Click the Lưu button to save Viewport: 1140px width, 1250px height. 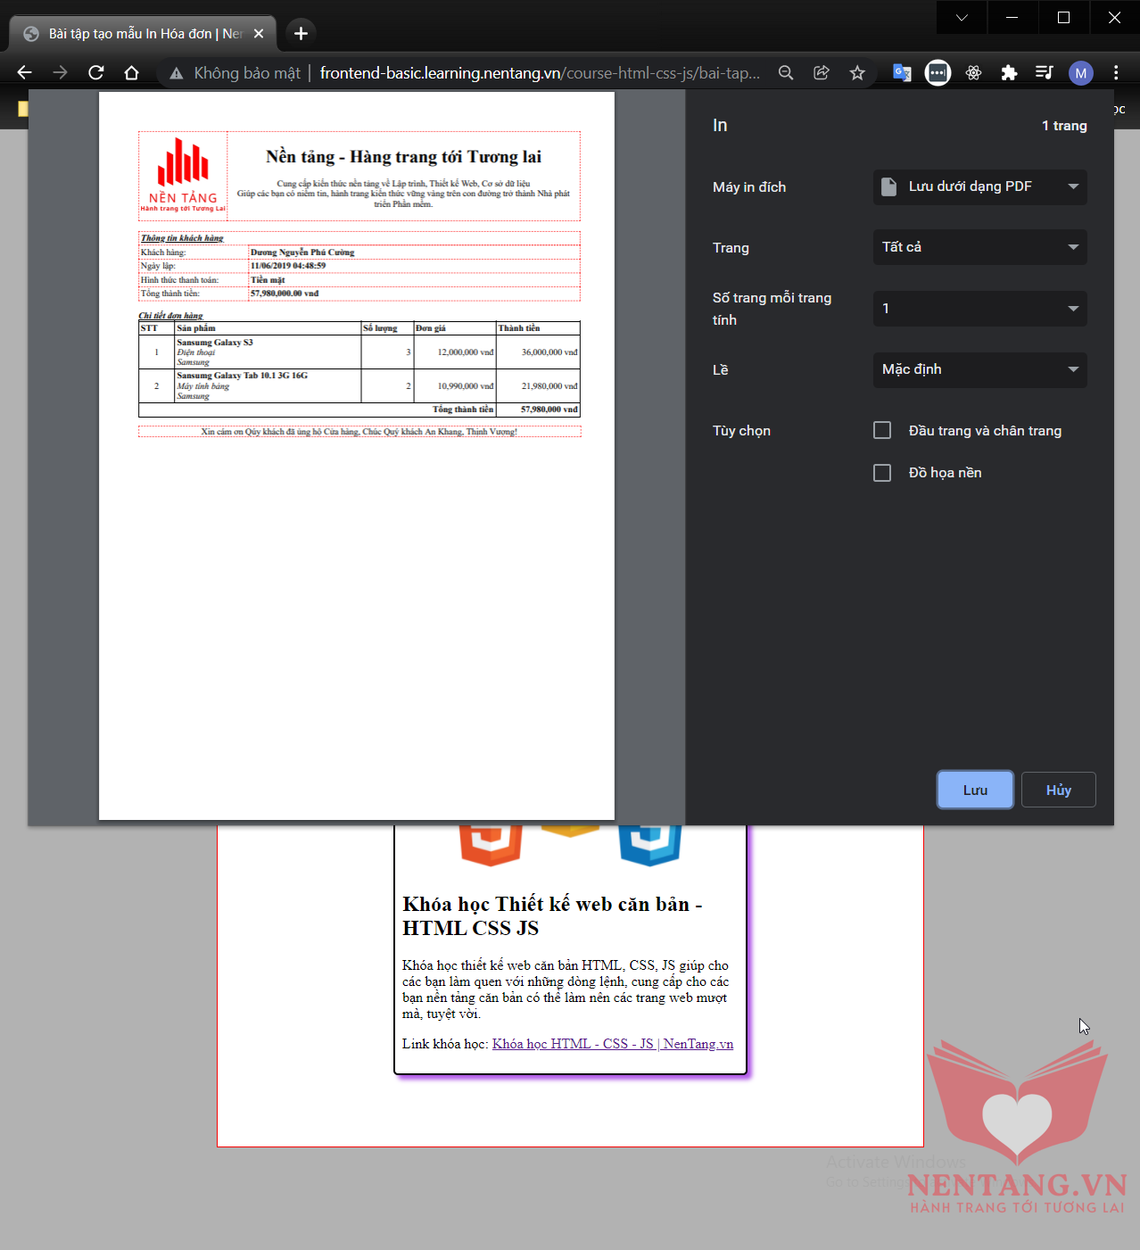pos(975,791)
